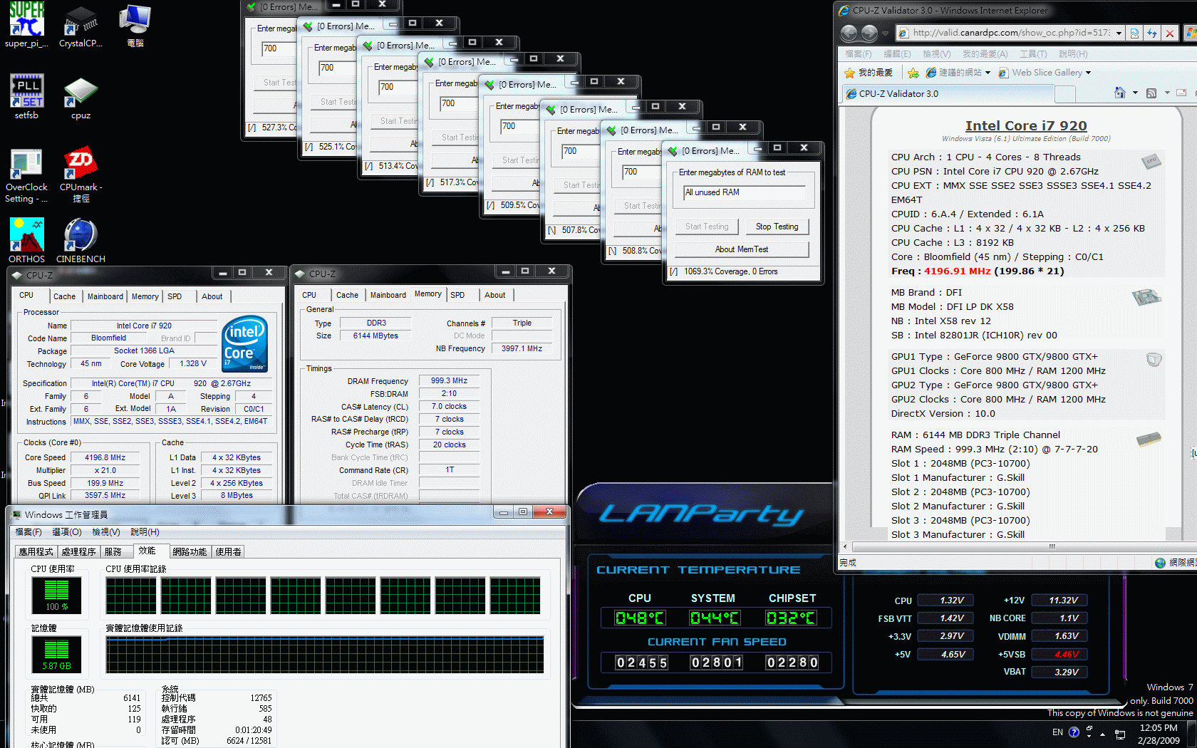The height and width of the screenshot is (748, 1197).
Task: Open the 選項(O) menu in Task Manager
Action: click(67, 532)
